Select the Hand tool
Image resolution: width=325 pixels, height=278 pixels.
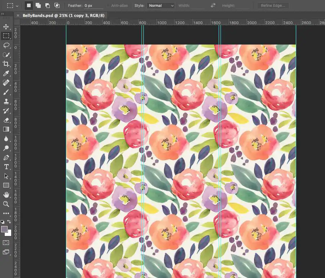tap(6, 195)
